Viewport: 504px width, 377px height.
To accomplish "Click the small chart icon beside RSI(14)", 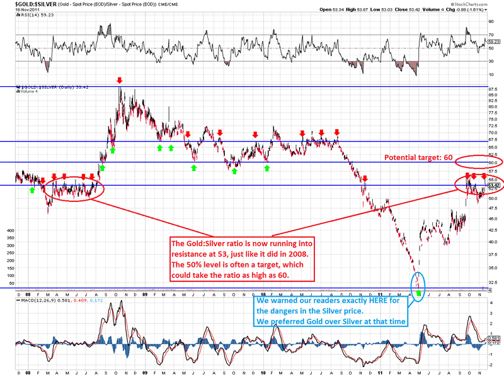I will click(x=18, y=14).
